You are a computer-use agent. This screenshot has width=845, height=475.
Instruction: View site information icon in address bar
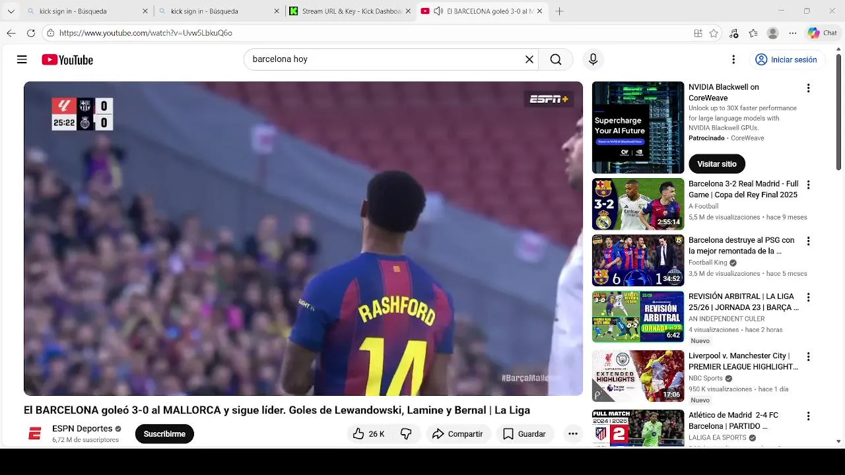point(50,33)
